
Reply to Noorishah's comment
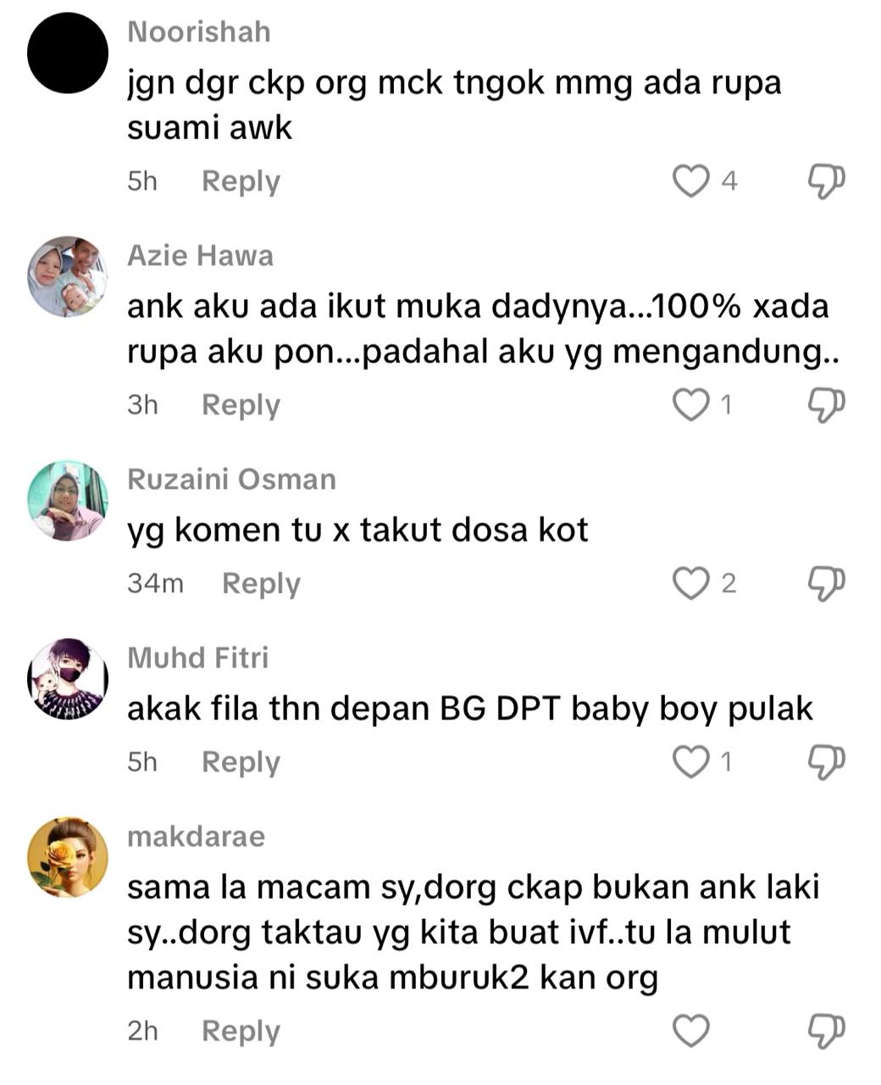[x=241, y=181]
